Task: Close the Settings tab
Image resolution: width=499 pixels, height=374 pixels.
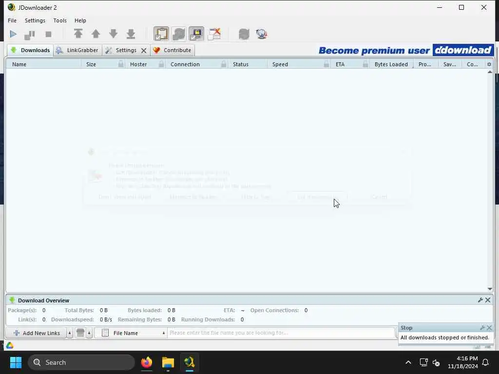Action: tap(144, 51)
